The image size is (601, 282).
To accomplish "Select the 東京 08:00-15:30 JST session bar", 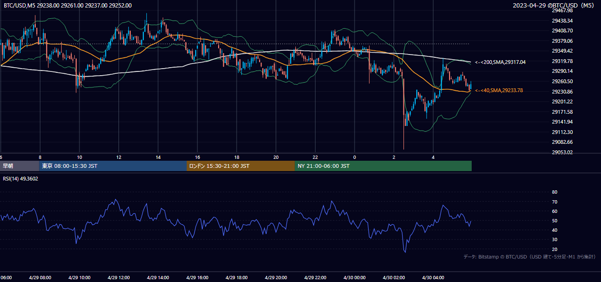I will (x=113, y=166).
